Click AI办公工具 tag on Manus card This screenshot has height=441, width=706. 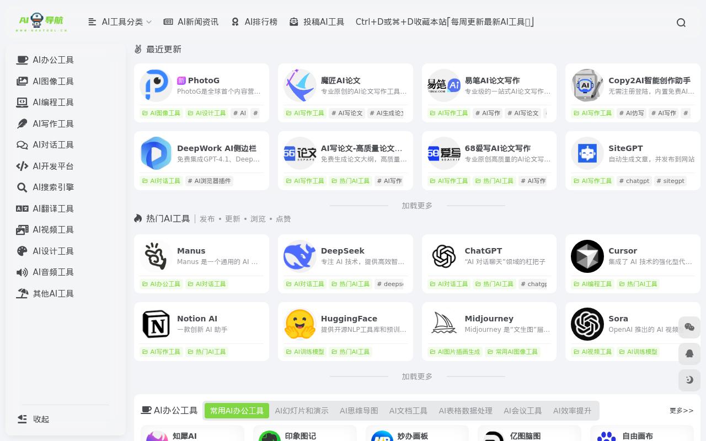pos(161,284)
